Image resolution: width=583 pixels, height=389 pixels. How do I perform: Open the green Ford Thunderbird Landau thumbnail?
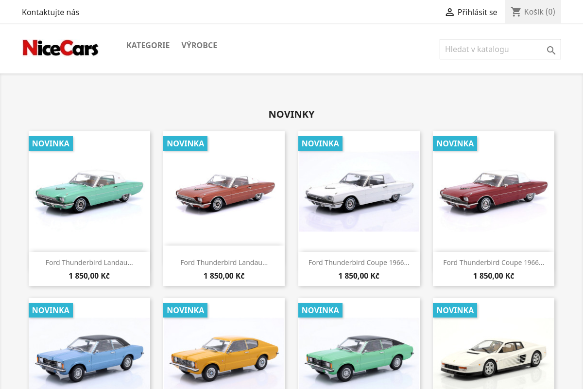coord(89,192)
